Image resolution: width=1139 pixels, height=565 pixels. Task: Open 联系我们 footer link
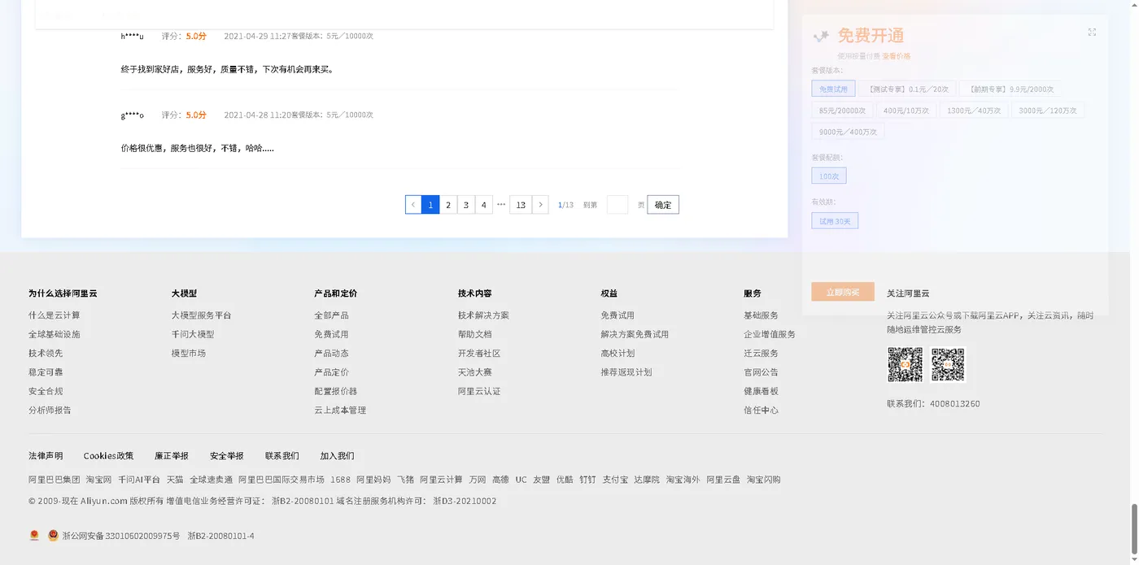tap(281, 456)
